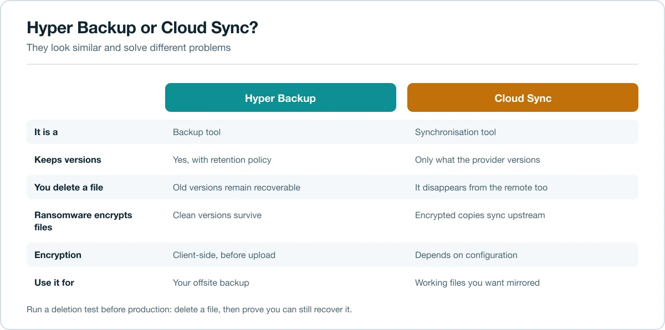The height and width of the screenshot is (330, 665).
Task: Click the footer note about the deletion test
Action: pos(190,310)
